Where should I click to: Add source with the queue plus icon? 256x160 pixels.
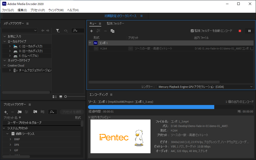pyautogui.click(x=91, y=31)
